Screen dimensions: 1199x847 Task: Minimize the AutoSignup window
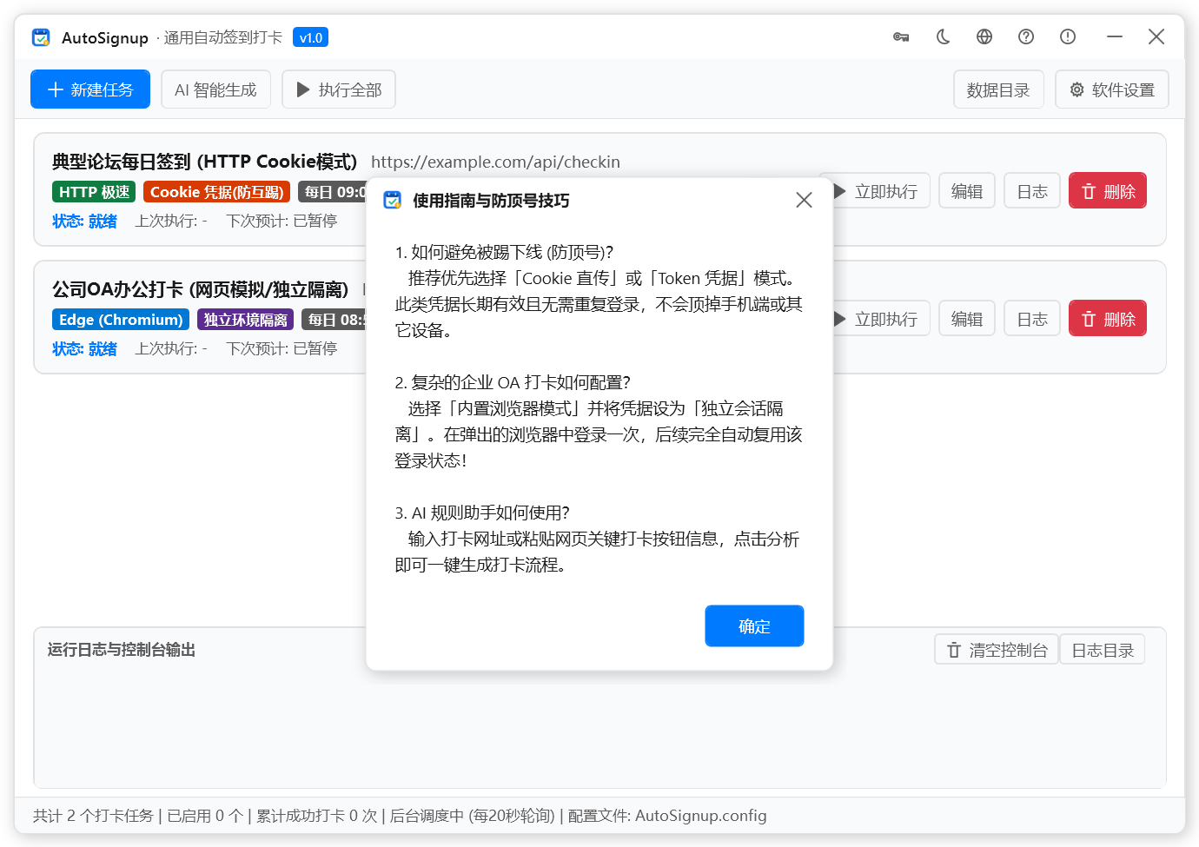click(1115, 36)
